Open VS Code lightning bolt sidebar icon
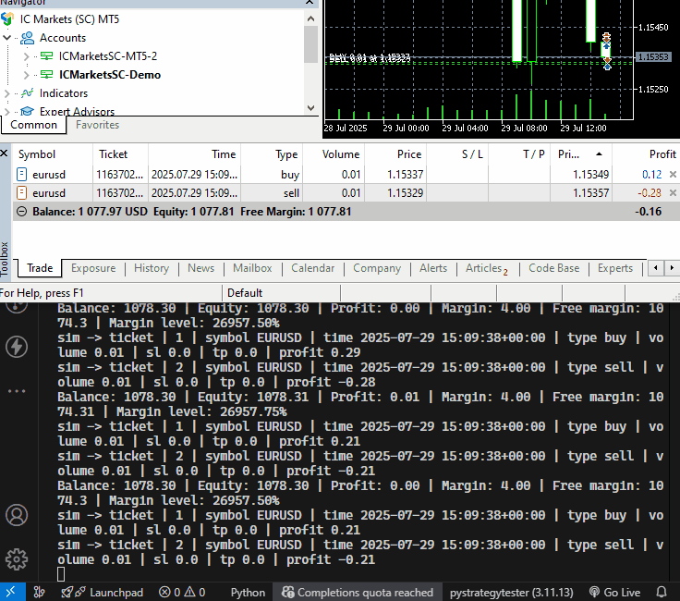 click(17, 347)
